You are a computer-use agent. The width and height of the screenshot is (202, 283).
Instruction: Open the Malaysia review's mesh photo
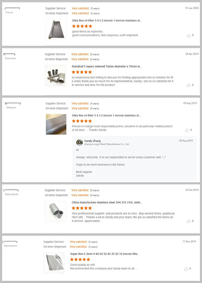56,124
